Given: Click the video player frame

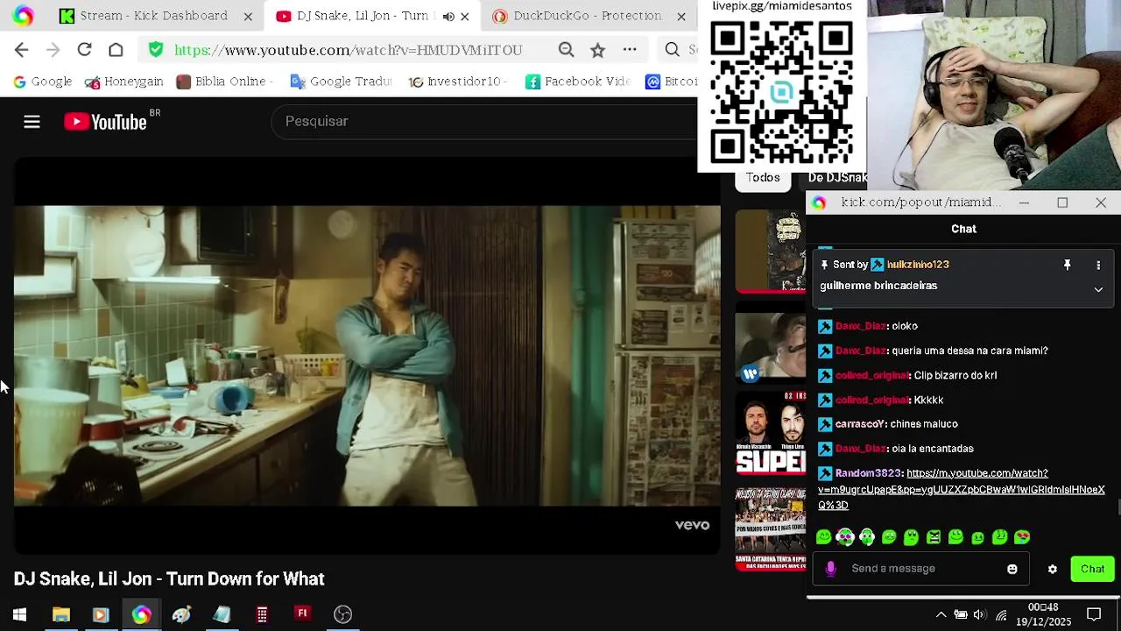Looking at the screenshot, I should pos(367,356).
